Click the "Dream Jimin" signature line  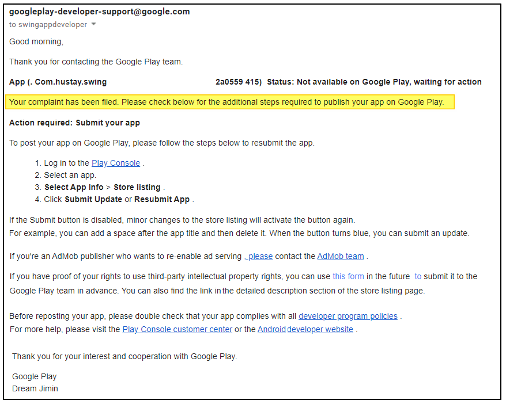click(x=35, y=388)
